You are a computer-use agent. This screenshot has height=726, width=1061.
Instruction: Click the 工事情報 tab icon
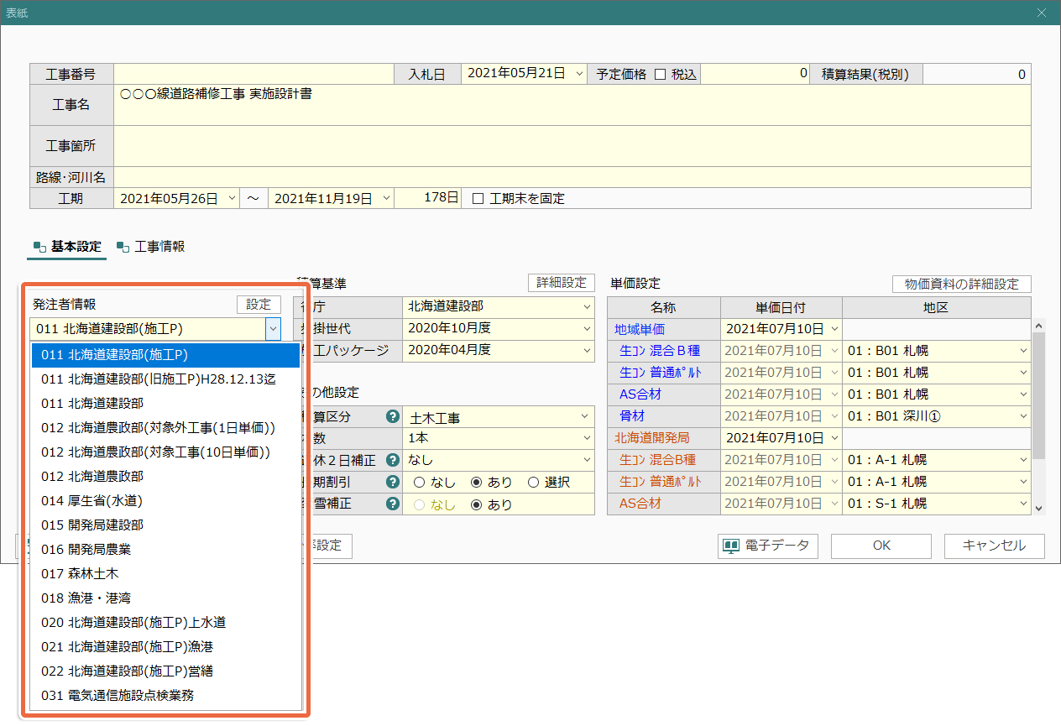[x=123, y=247]
